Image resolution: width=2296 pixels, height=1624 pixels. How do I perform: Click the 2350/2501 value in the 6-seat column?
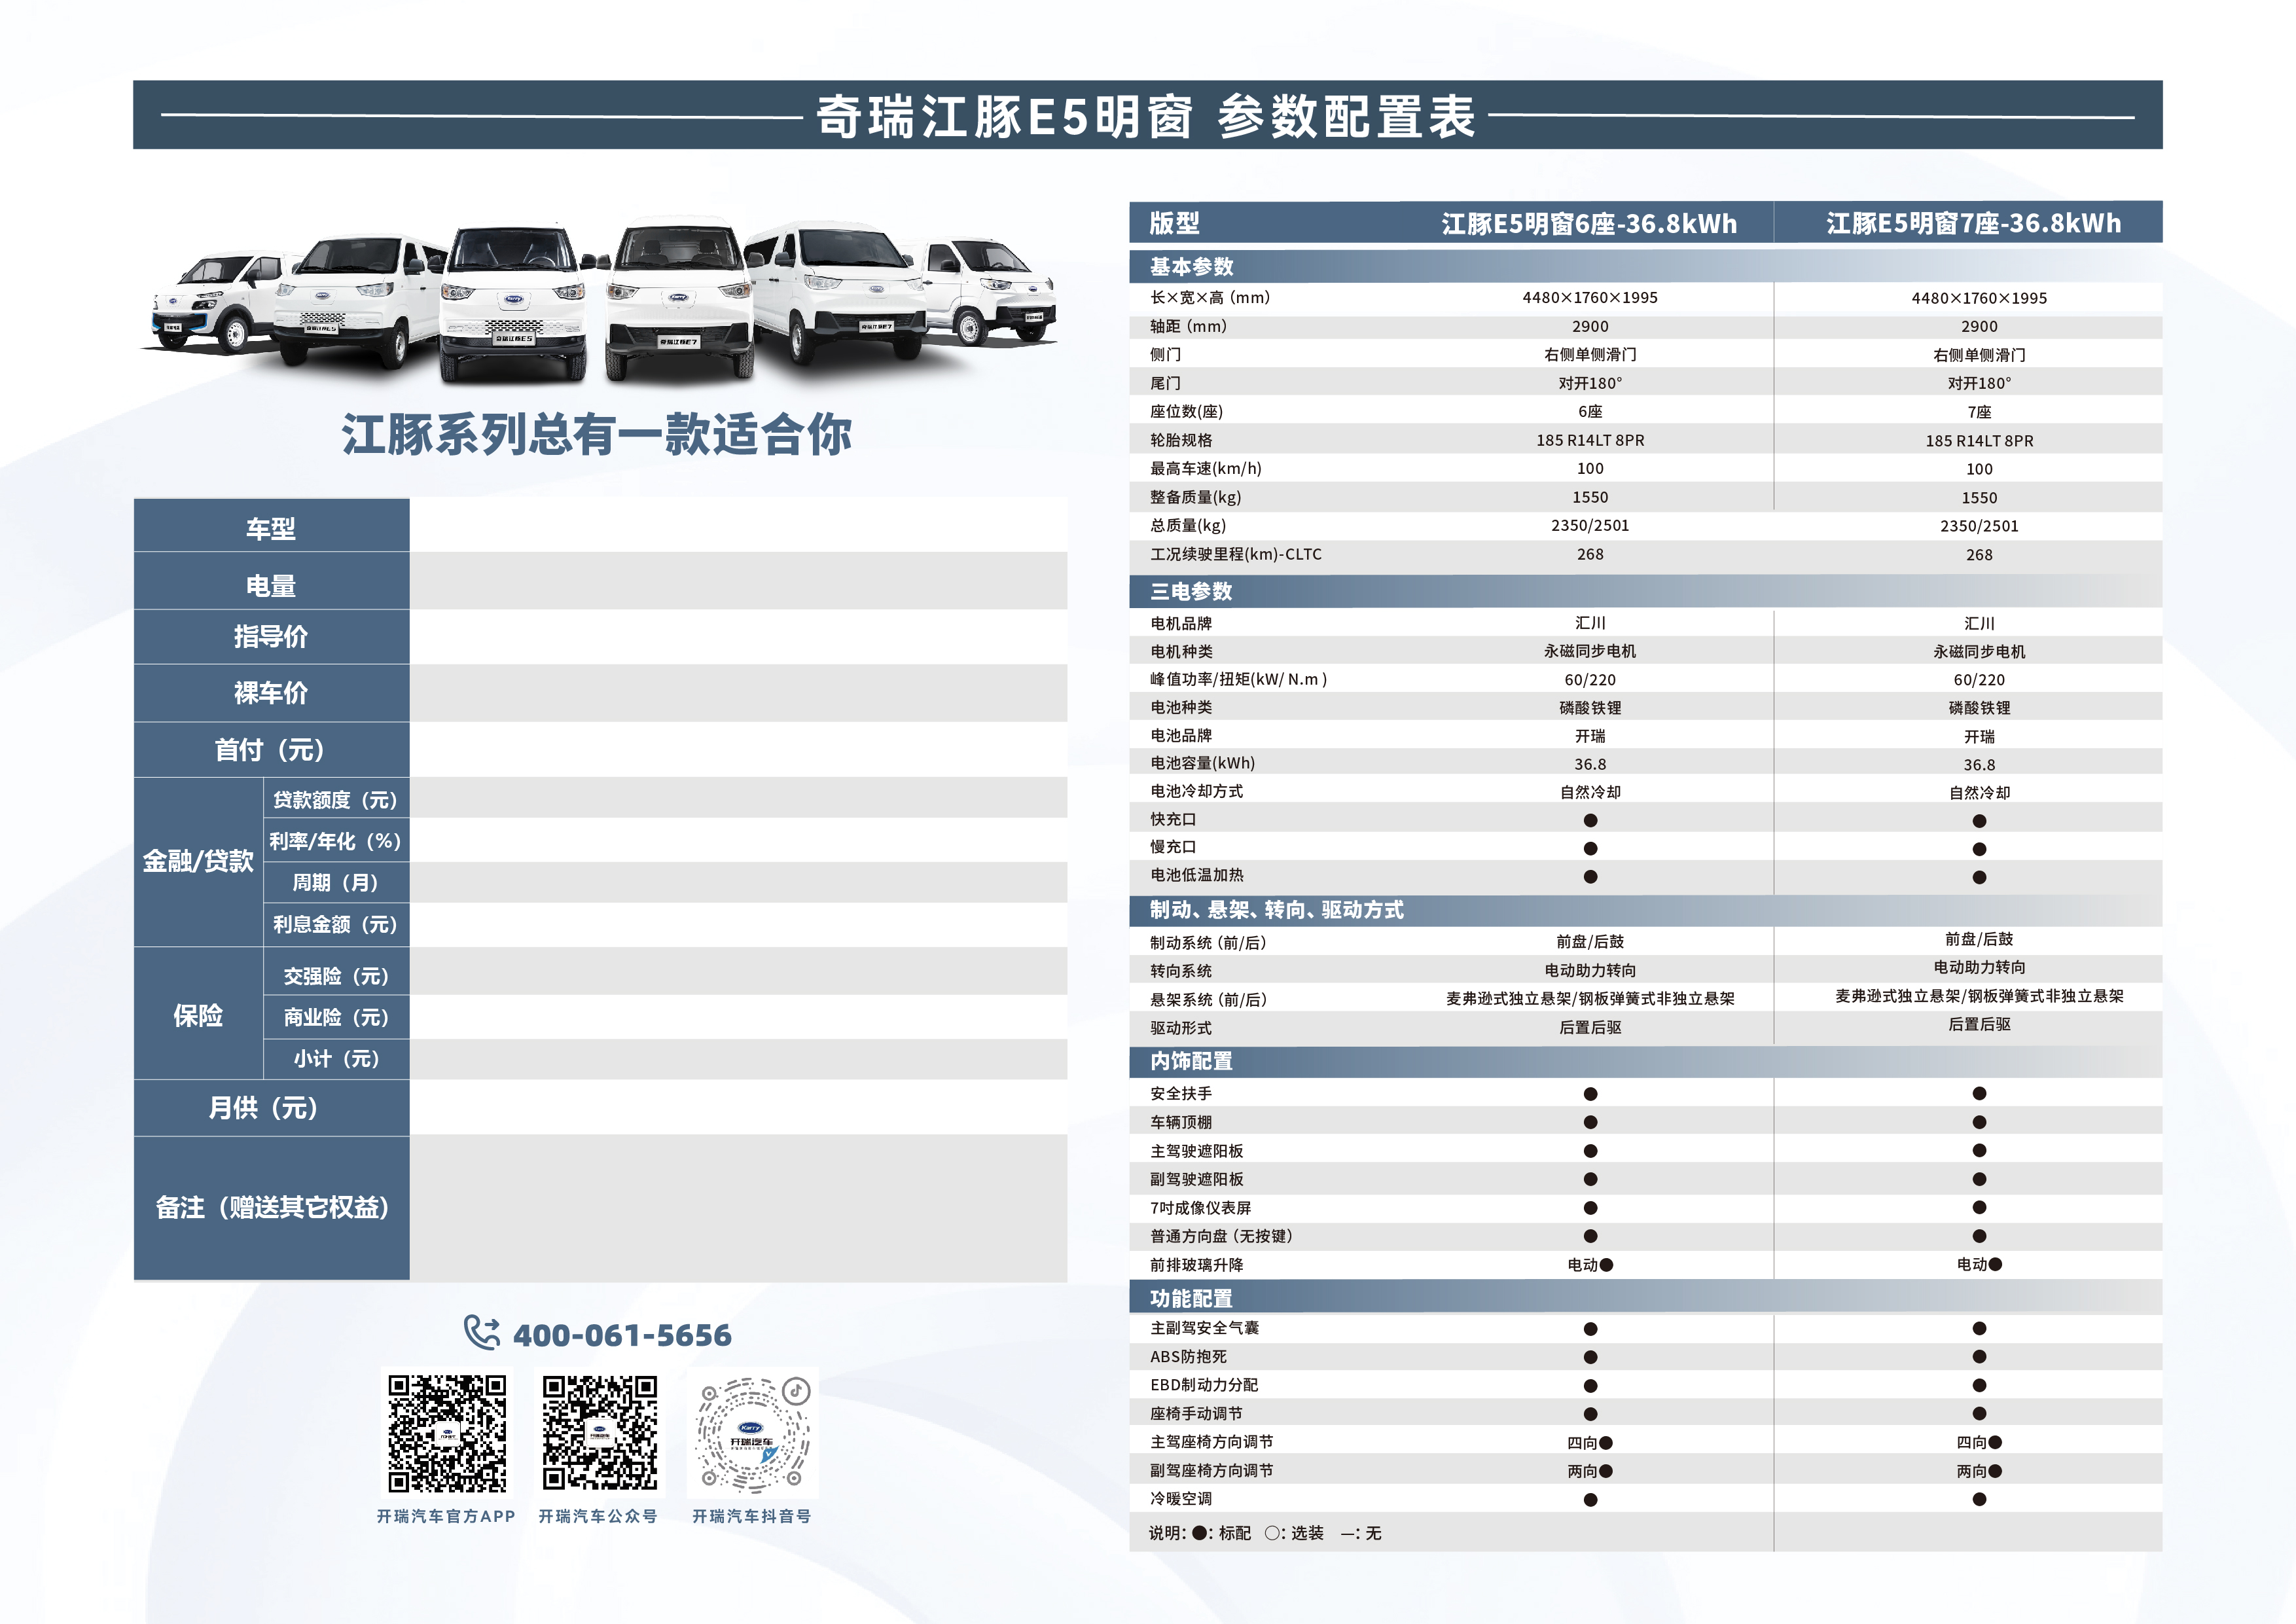point(1590,525)
